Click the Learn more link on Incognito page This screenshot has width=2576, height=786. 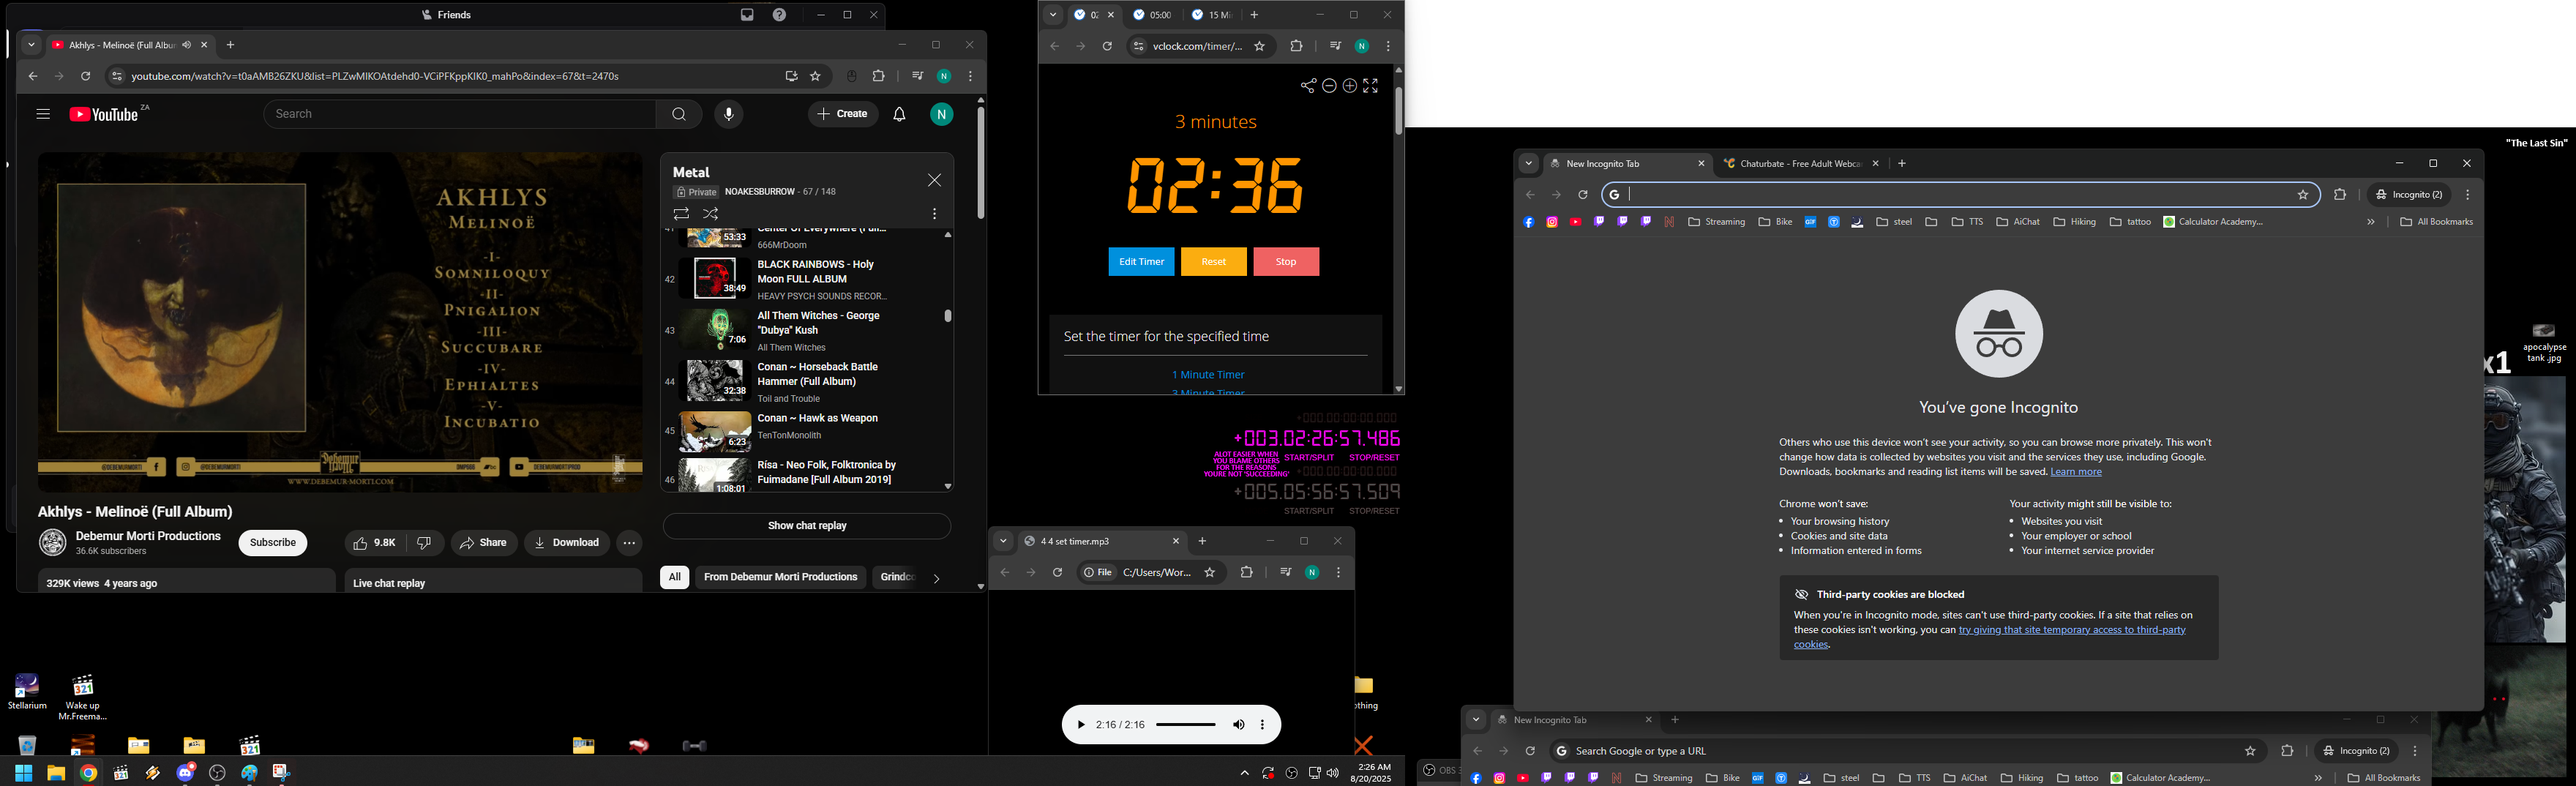coord(2075,472)
